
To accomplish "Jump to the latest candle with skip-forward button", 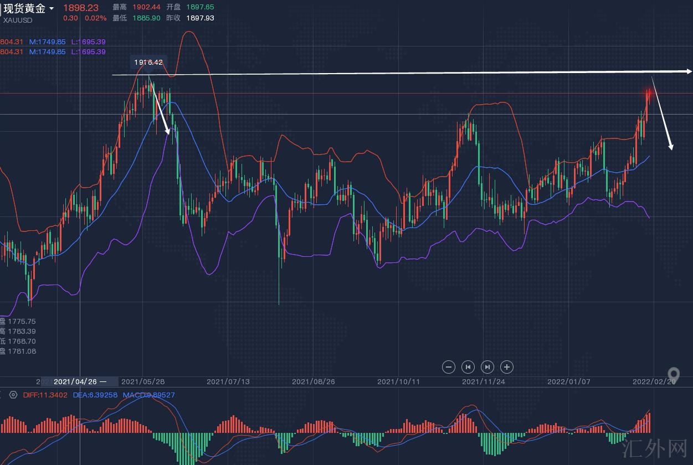I will 487,366.
